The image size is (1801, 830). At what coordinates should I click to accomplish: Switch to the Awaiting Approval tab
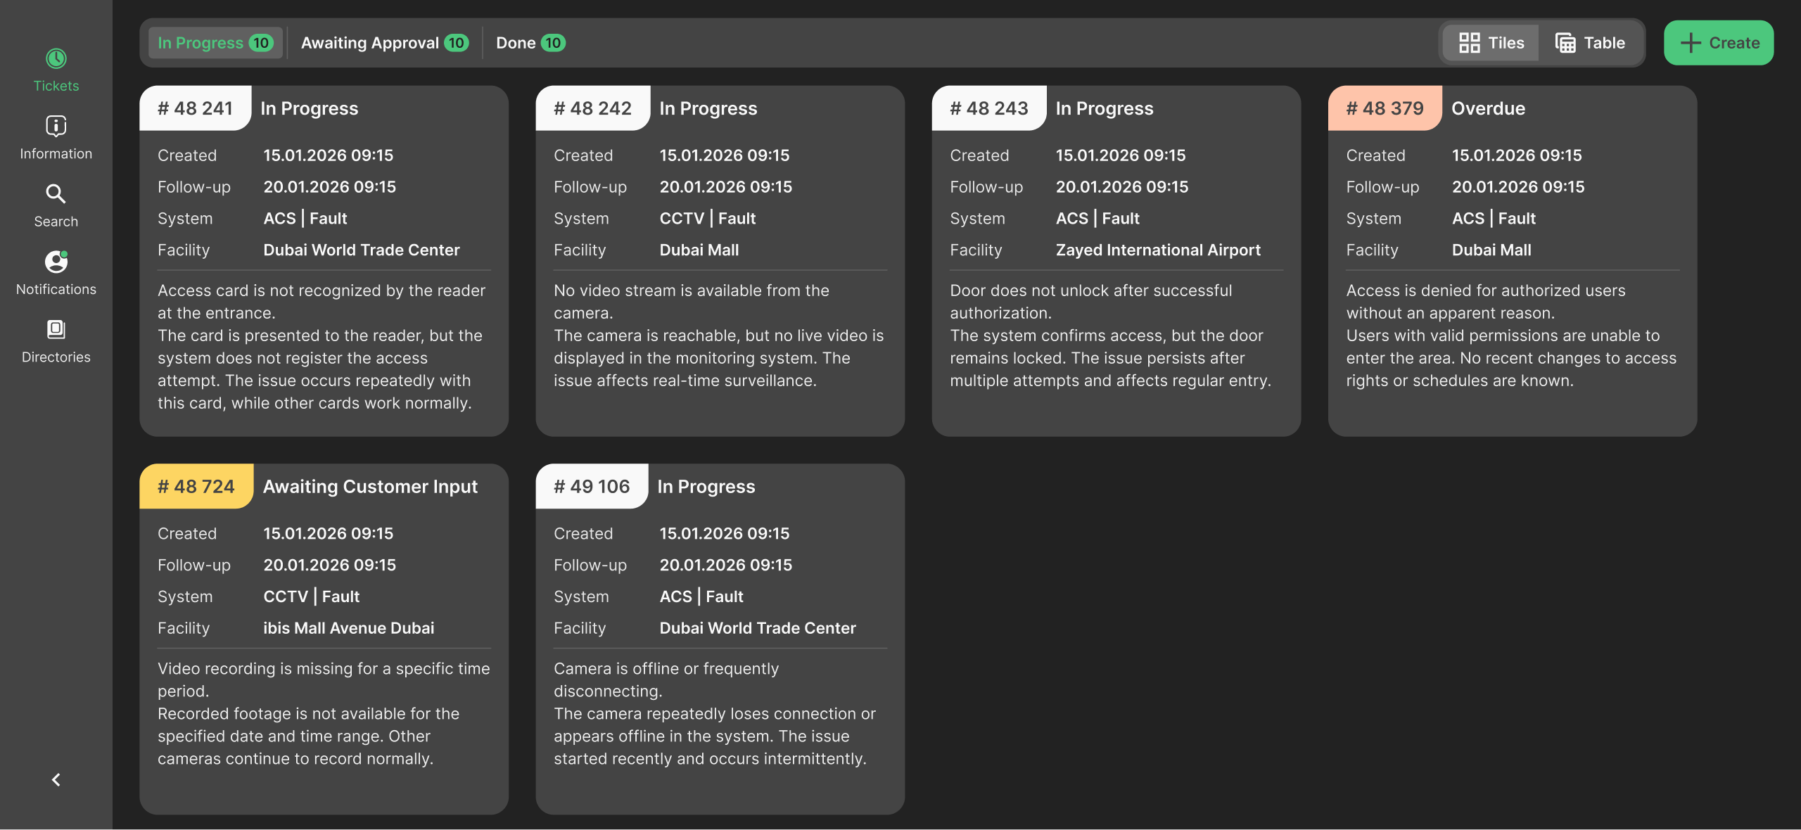(384, 43)
